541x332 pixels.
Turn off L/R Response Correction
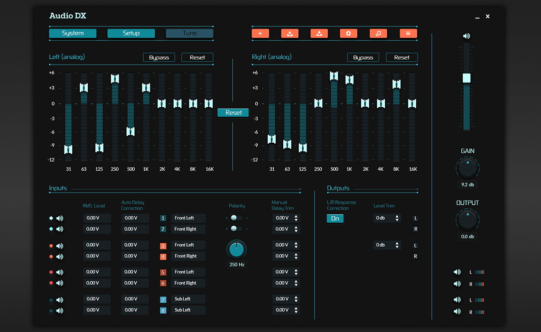(335, 218)
